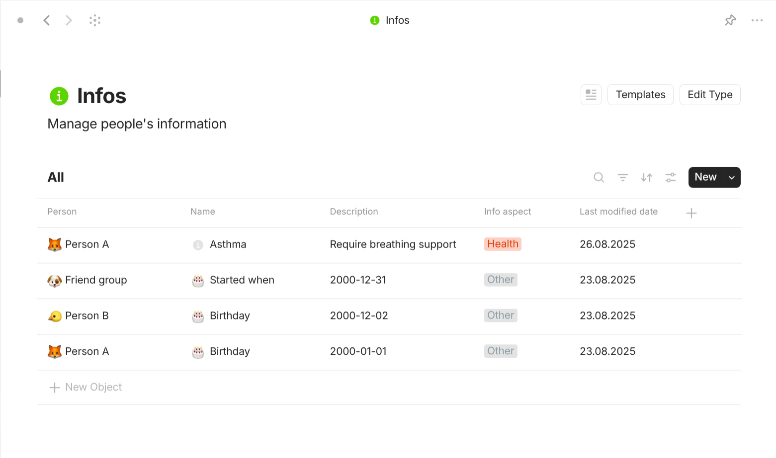Open the view settings sliders icon

click(670, 177)
